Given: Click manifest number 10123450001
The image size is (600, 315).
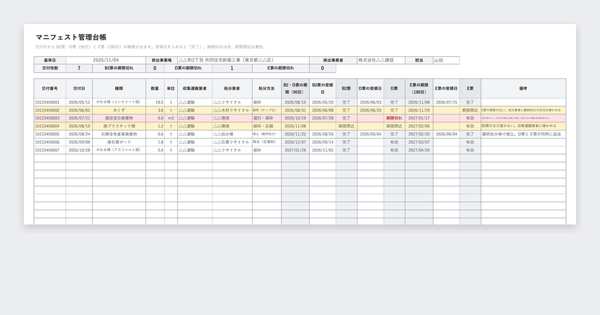Looking at the screenshot, I should coord(50,102).
